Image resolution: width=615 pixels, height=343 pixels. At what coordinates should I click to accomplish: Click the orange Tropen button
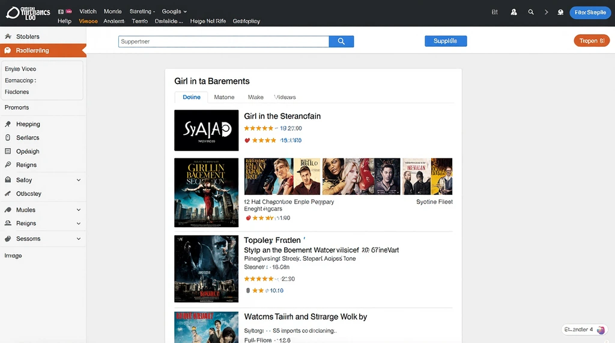click(592, 41)
